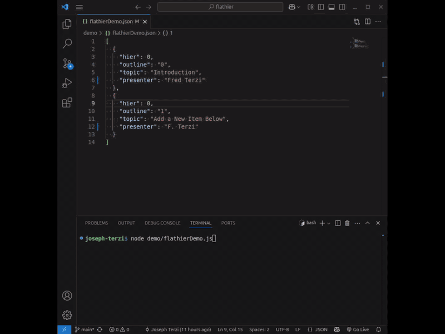Maximize panel size with chevron up
Screen dimensions: 445x334
click(368, 223)
